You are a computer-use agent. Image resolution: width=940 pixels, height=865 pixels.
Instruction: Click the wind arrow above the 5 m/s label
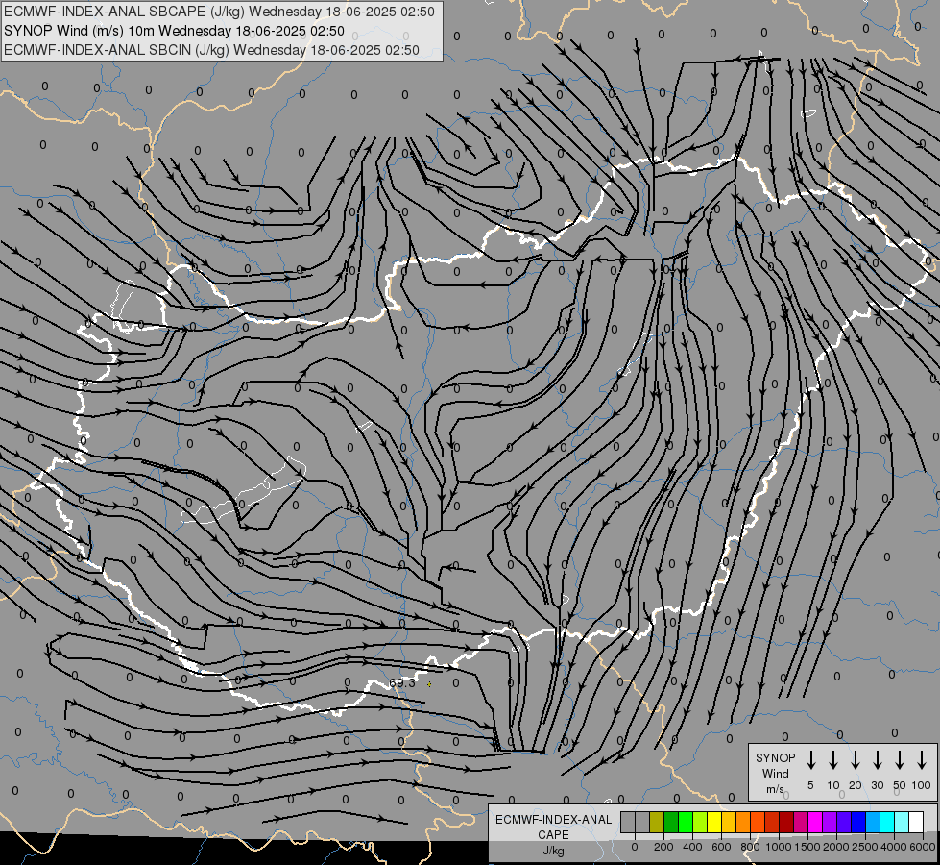tap(811, 760)
